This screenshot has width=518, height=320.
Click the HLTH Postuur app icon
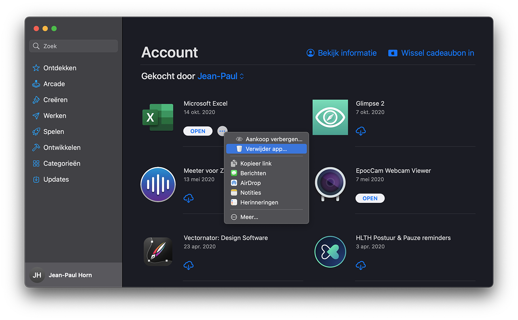(x=330, y=251)
